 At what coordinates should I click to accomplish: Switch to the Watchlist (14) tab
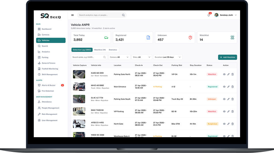pos(100,50)
